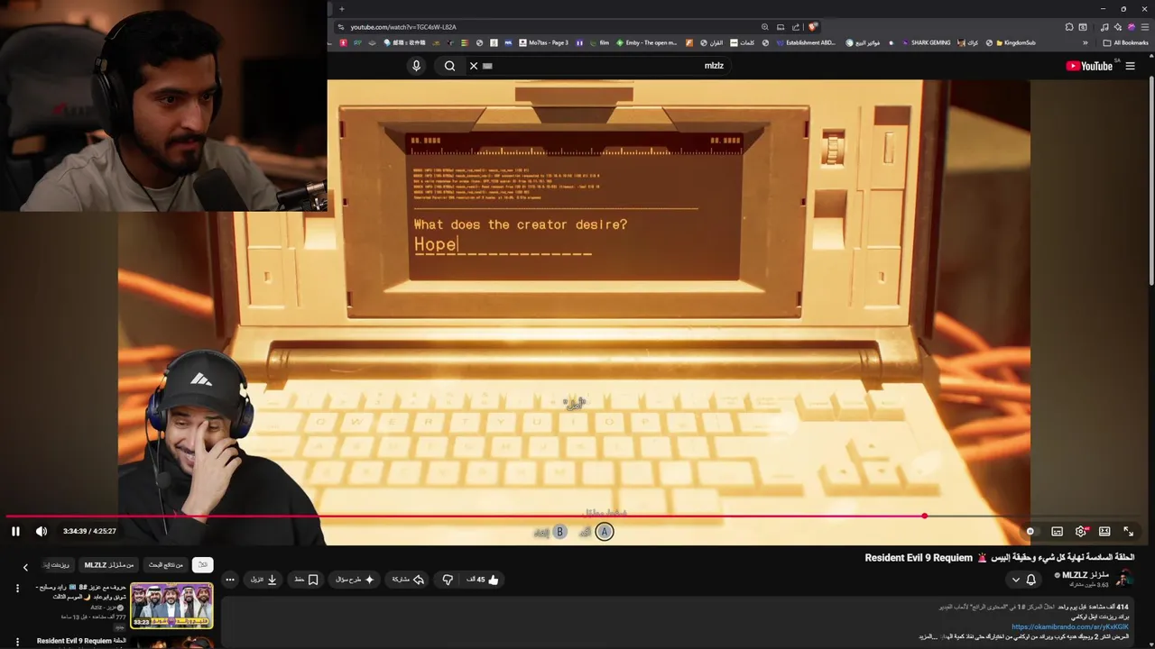The height and width of the screenshot is (649, 1155).
Task: Dislike the video with thumbs down
Action: click(448, 580)
